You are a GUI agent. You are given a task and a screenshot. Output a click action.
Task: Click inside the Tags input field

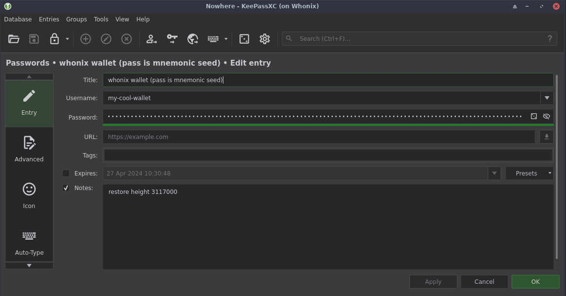(x=328, y=155)
